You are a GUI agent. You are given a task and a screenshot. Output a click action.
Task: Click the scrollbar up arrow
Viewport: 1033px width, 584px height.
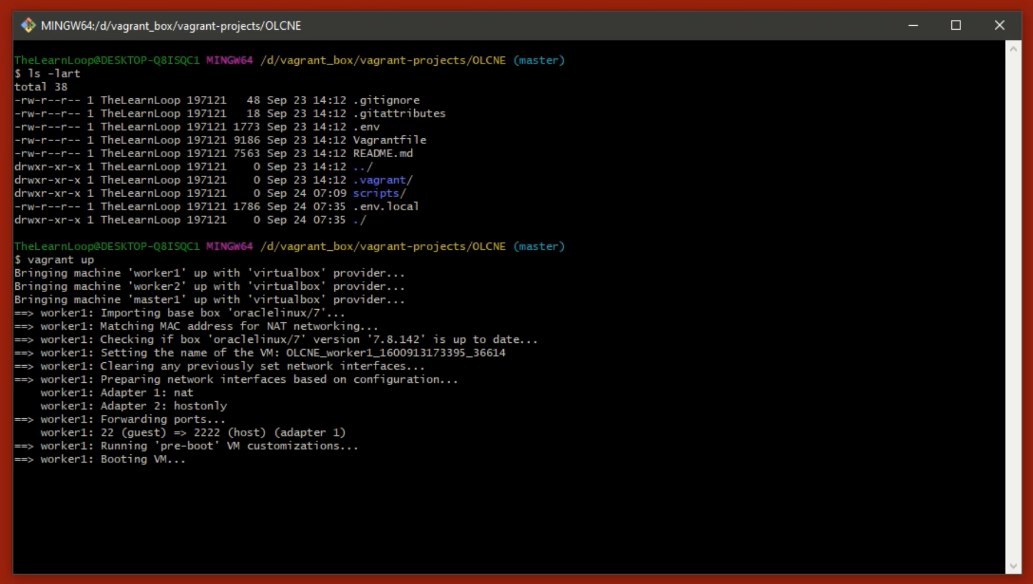(x=1013, y=49)
